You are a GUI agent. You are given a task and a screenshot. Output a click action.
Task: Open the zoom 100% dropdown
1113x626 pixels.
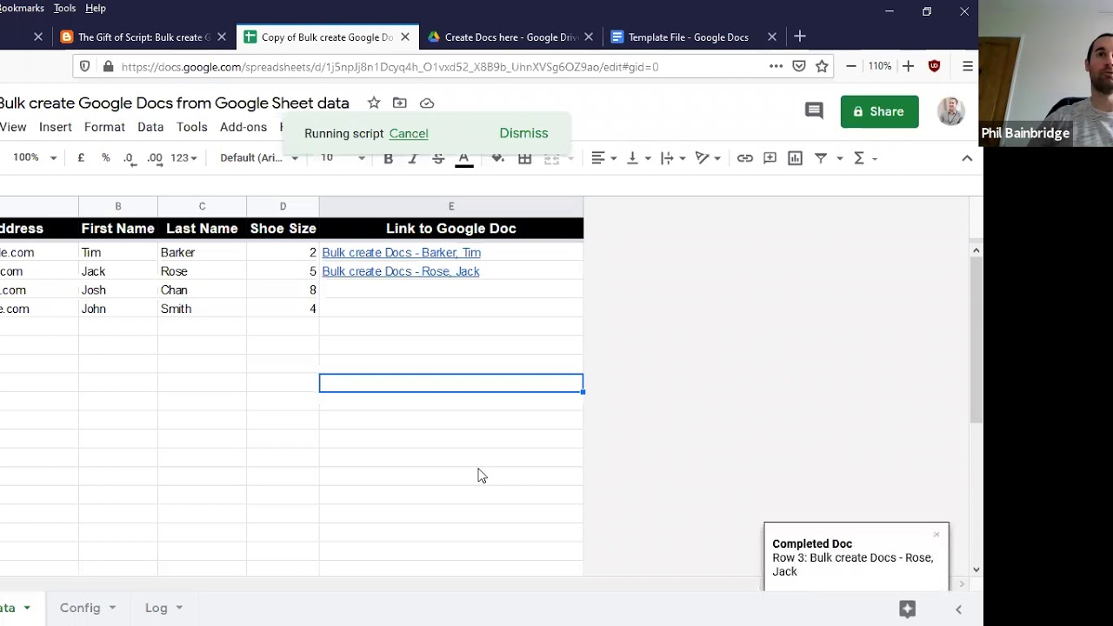tap(35, 158)
